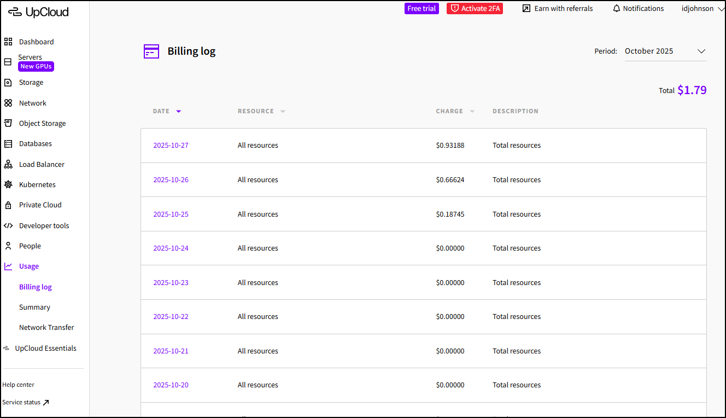726x418 pixels.
Task: Click the Activate 2FA button
Action: pos(475,9)
